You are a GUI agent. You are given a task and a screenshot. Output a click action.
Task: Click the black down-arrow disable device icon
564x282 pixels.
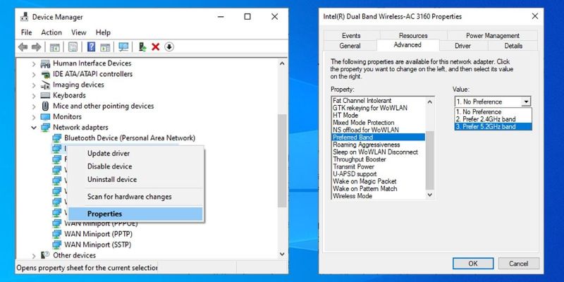pyautogui.click(x=169, y=47)
